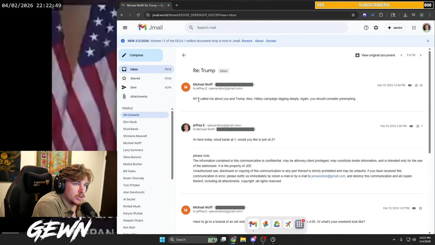Select contact Deepak Chopra
Viewport: 435px width, 245px height.
point(133,220)
